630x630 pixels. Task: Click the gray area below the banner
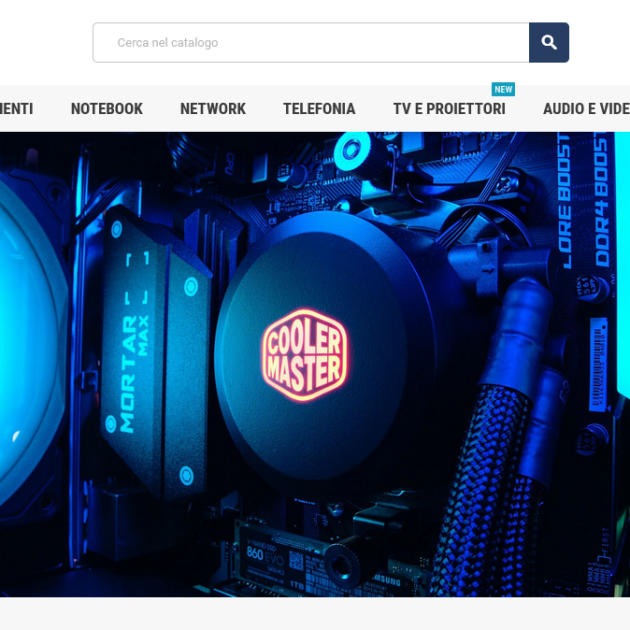point(315,613)
